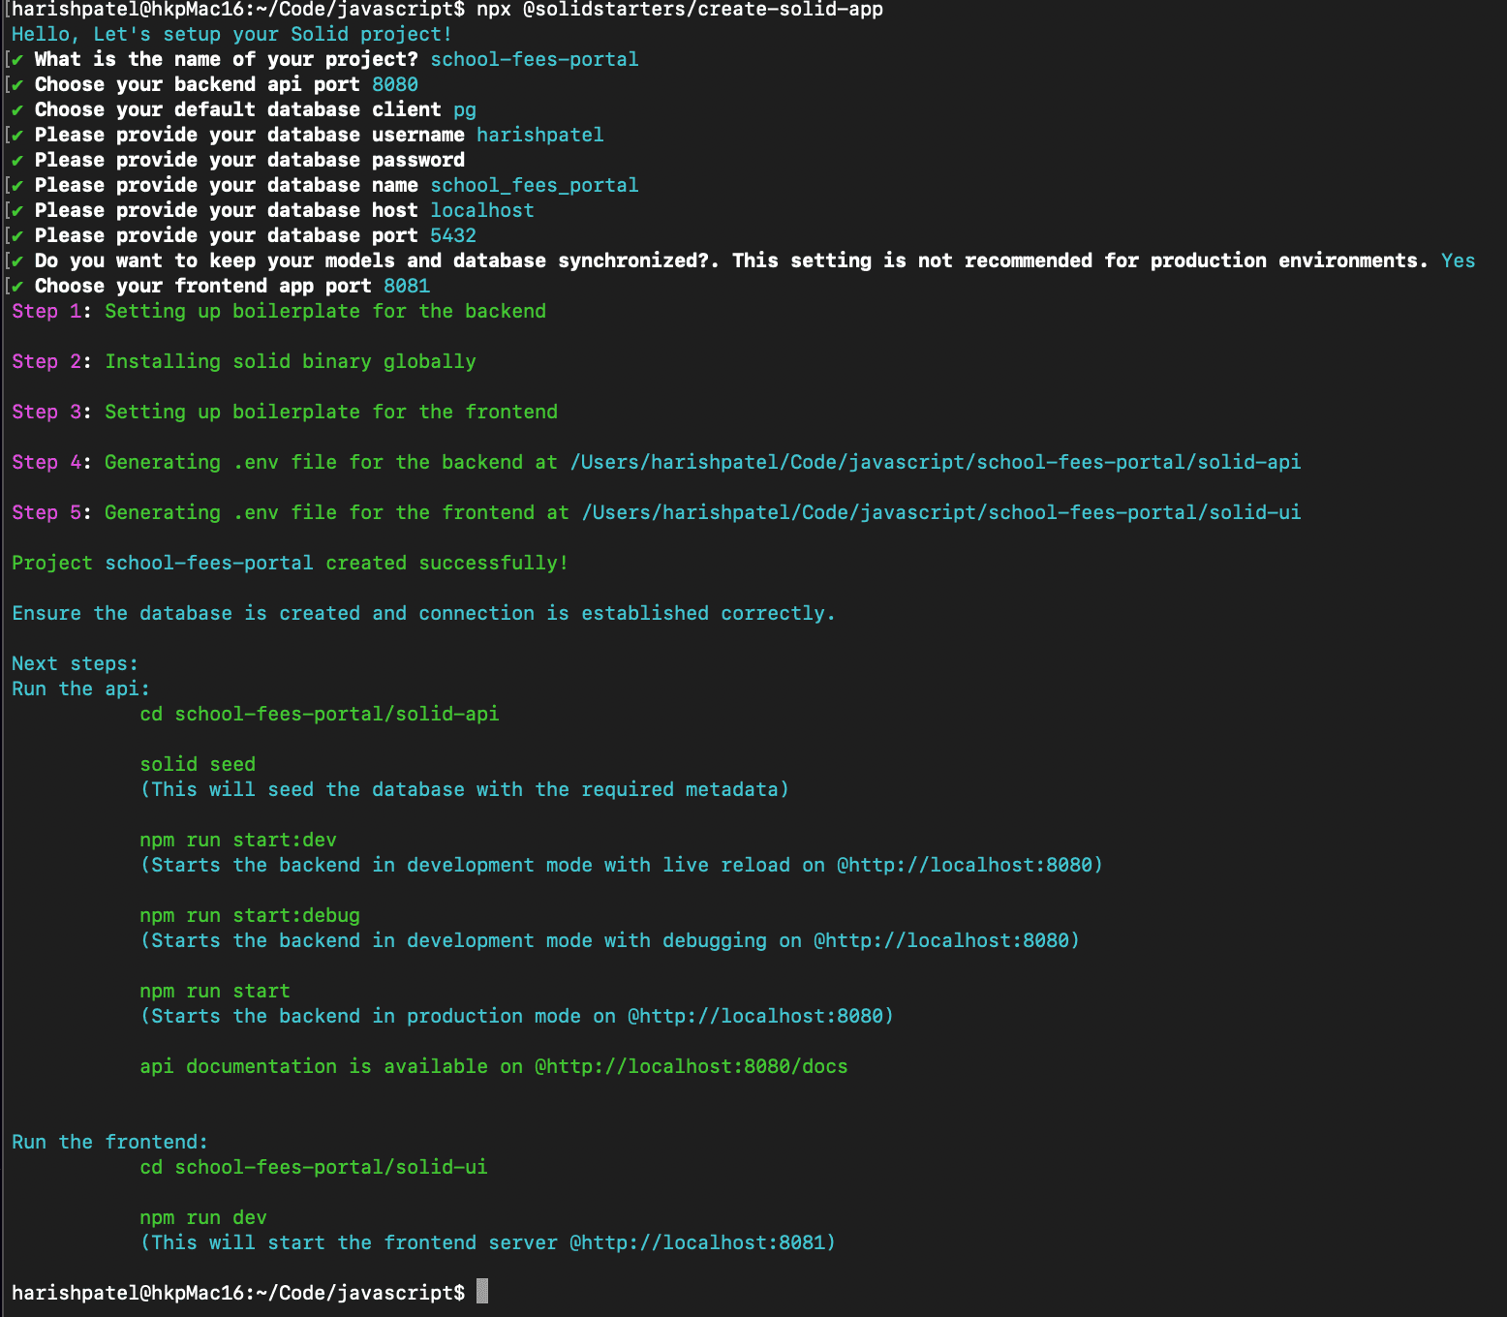Click 'Project school-fees-portal created successfully!' message
This screenshot has width=1507, height=1317.
291,563
